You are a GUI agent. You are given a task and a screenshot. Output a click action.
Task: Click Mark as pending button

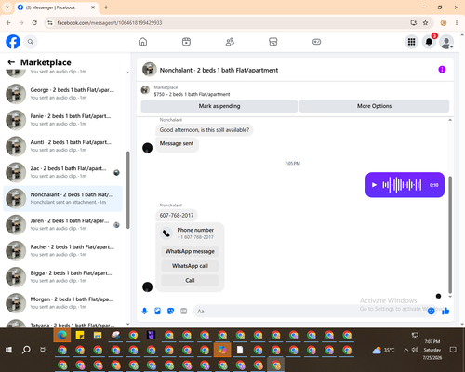[x=219, y=106]
